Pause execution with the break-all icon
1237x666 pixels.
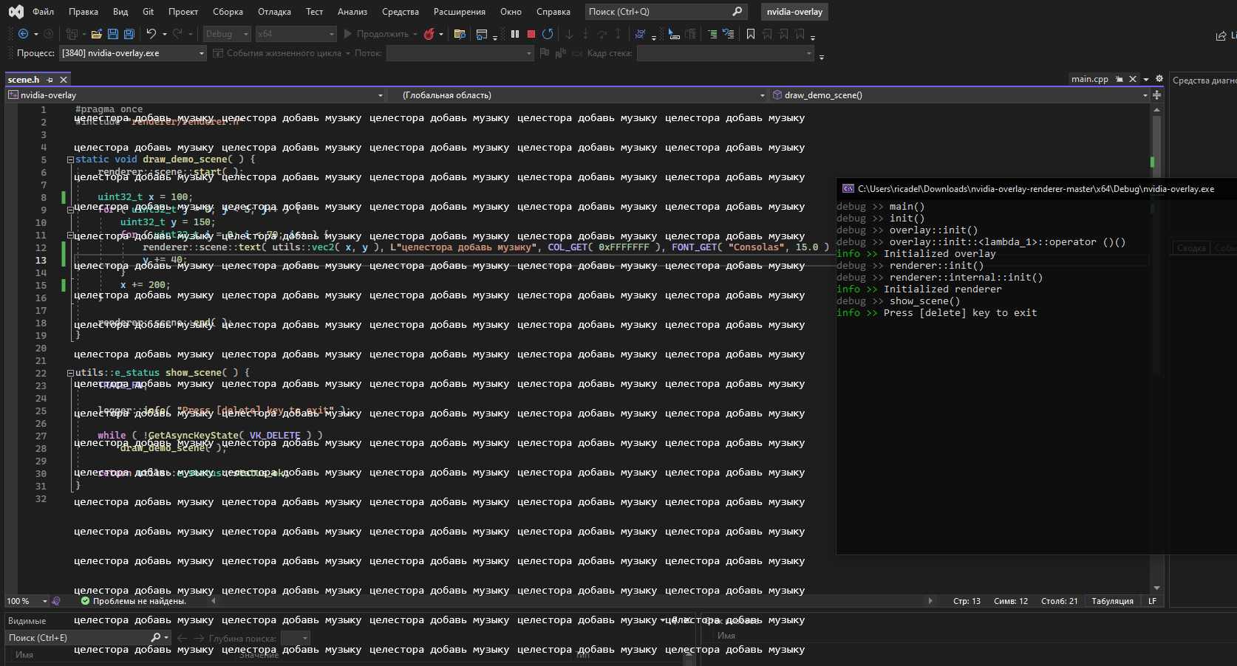(x=515, y=34)
